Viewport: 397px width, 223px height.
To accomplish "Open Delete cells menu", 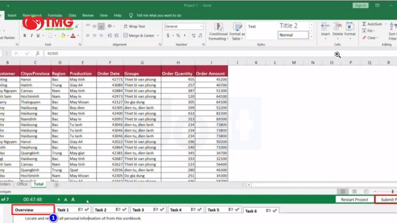I will (x=337, y=31).
